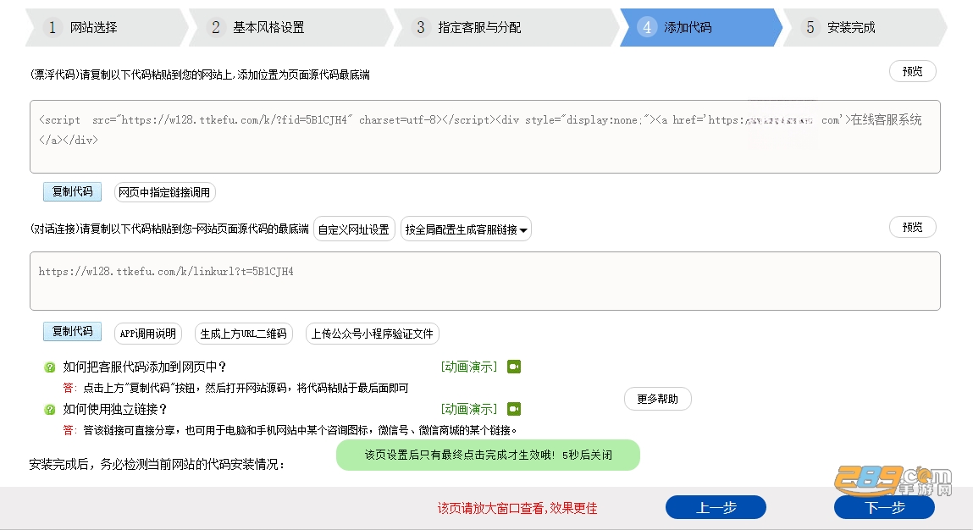Click 上一步 to go back
973x530 pixels.
[716, 508]
